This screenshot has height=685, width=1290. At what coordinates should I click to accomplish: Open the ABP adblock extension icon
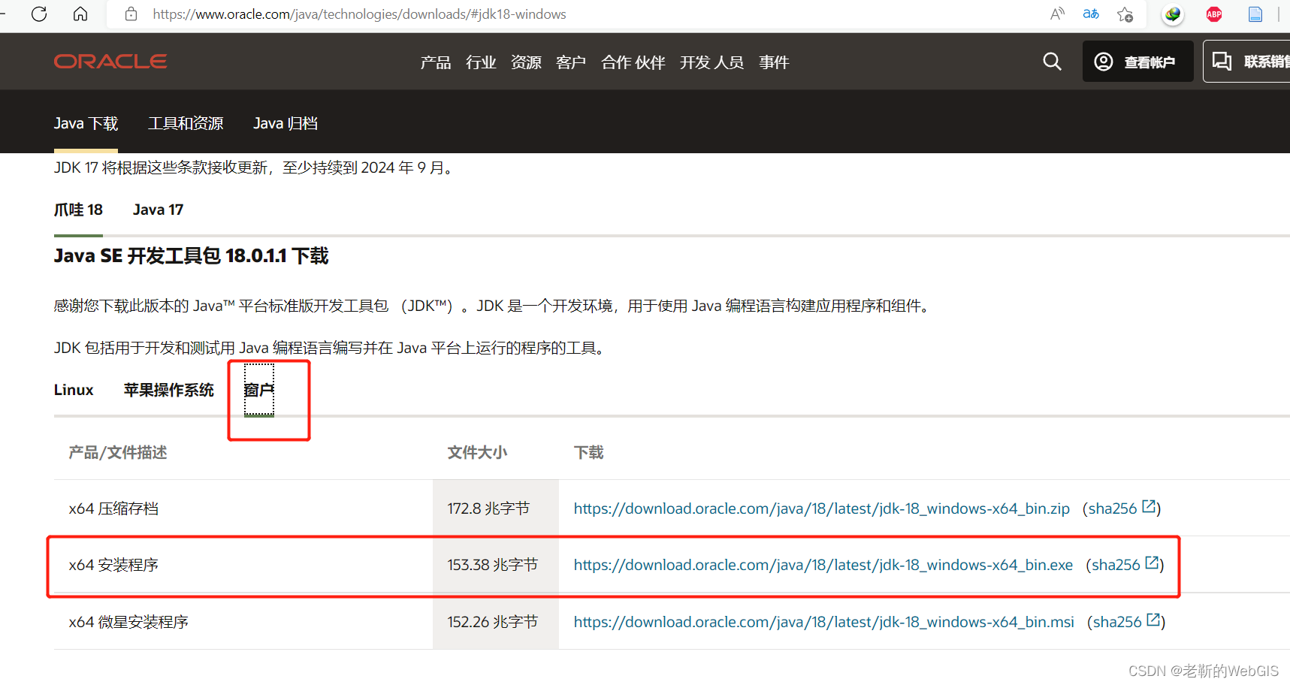[x=1214, y=14]
